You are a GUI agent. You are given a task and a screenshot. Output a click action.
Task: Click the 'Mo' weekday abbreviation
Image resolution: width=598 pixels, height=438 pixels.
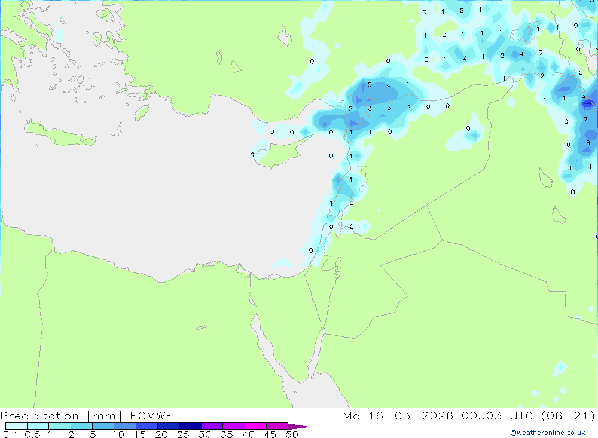point(351,415)
